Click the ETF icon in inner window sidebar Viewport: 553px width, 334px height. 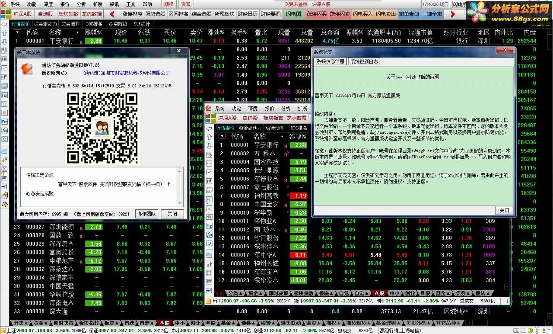209,281
